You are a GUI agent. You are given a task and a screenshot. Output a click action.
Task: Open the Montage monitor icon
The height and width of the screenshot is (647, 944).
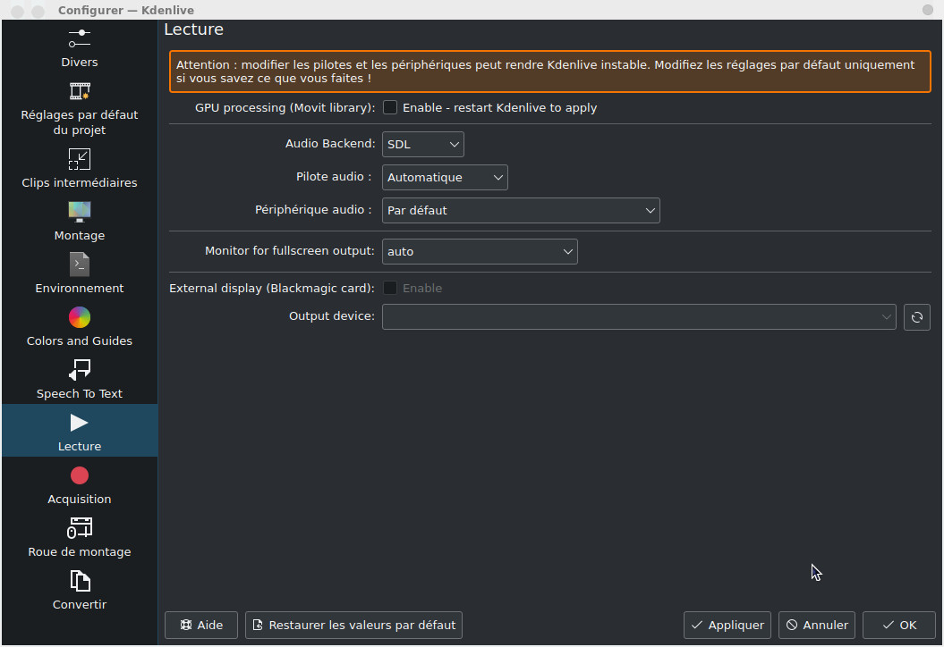coord(80,212)
